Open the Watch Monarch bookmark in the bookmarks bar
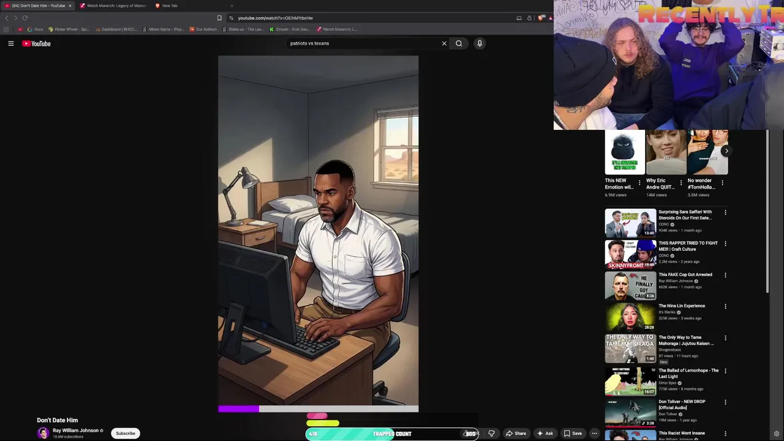This screenshot has width=784, height=441. 337,29
